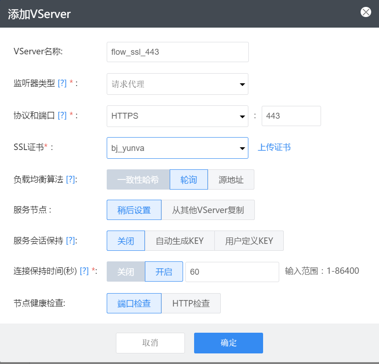Screen dimensions: 379x364
Task: Choose 稍后设置 for 服务节点
Action: [x=134, y=210]
